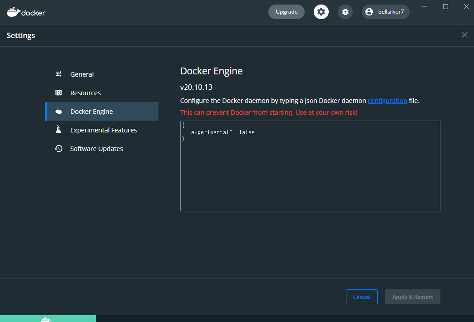This screenshot has width=474, height=322.
Task: Select the Docker Engine section
Action: (x=102, y=112)
